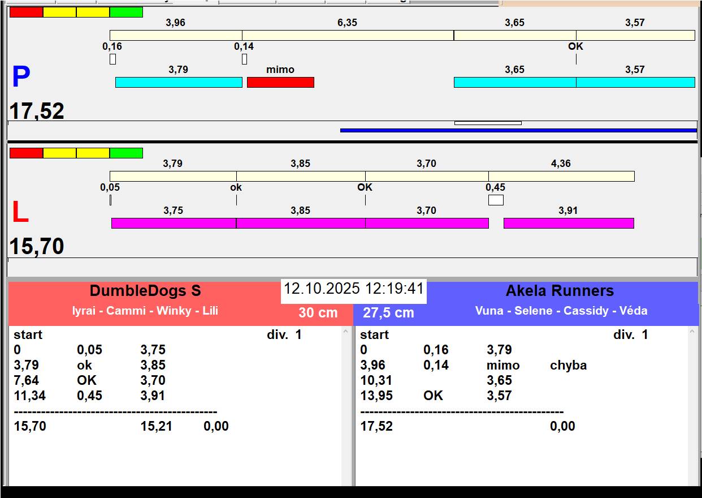702x498 pixels.
Task: Click the '7,64' cell in DumbleDogs results
Action: tap(27, 380)
